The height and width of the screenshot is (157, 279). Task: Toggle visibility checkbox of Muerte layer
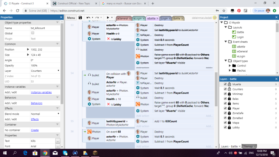(x=225, y=84)
